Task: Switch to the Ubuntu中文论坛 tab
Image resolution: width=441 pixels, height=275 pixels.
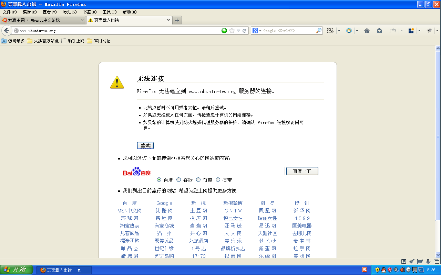Action: click(43, 20)
